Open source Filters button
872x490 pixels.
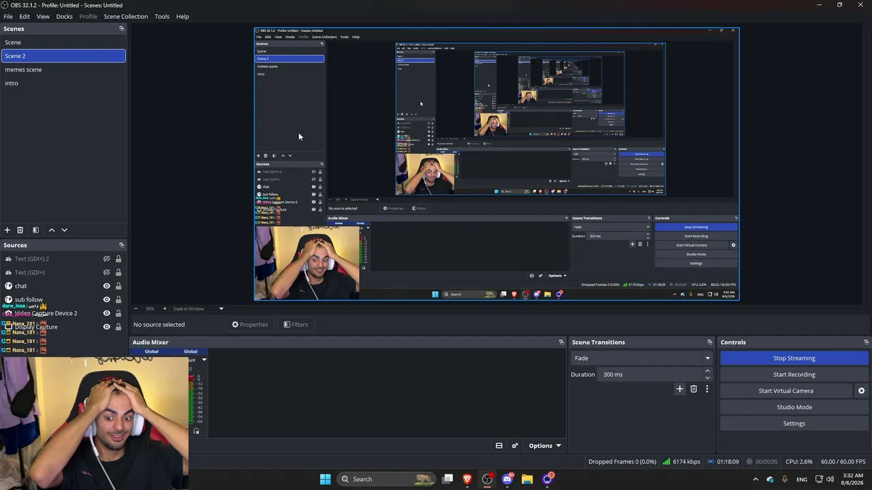point(296,325)
